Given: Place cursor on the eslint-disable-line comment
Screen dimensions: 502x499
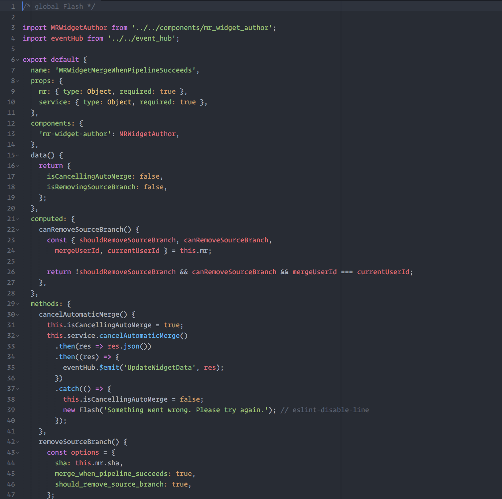Looking at the screenshot, I should (324, 410).
